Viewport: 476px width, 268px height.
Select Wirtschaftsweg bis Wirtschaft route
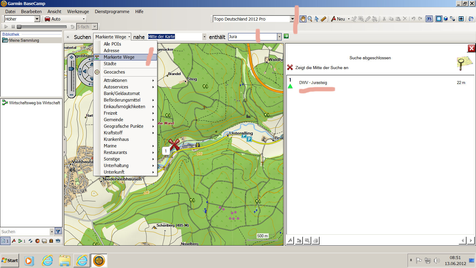(x=31, y=103)
